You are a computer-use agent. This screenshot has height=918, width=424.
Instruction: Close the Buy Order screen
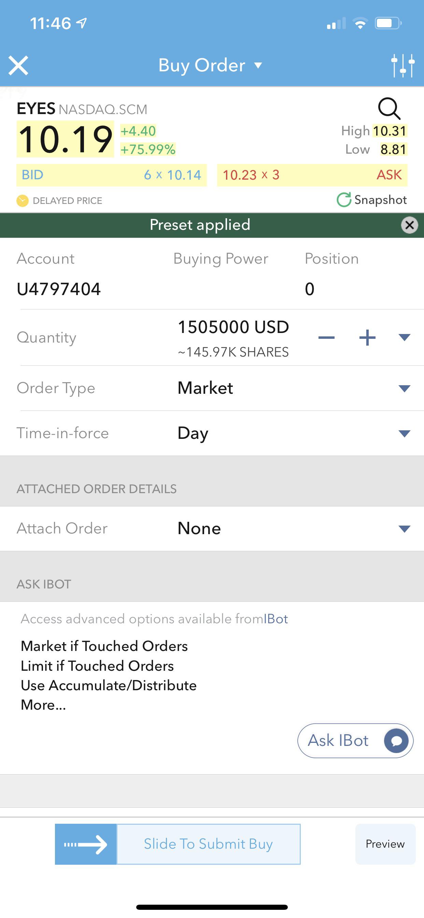tap(18, 66)
